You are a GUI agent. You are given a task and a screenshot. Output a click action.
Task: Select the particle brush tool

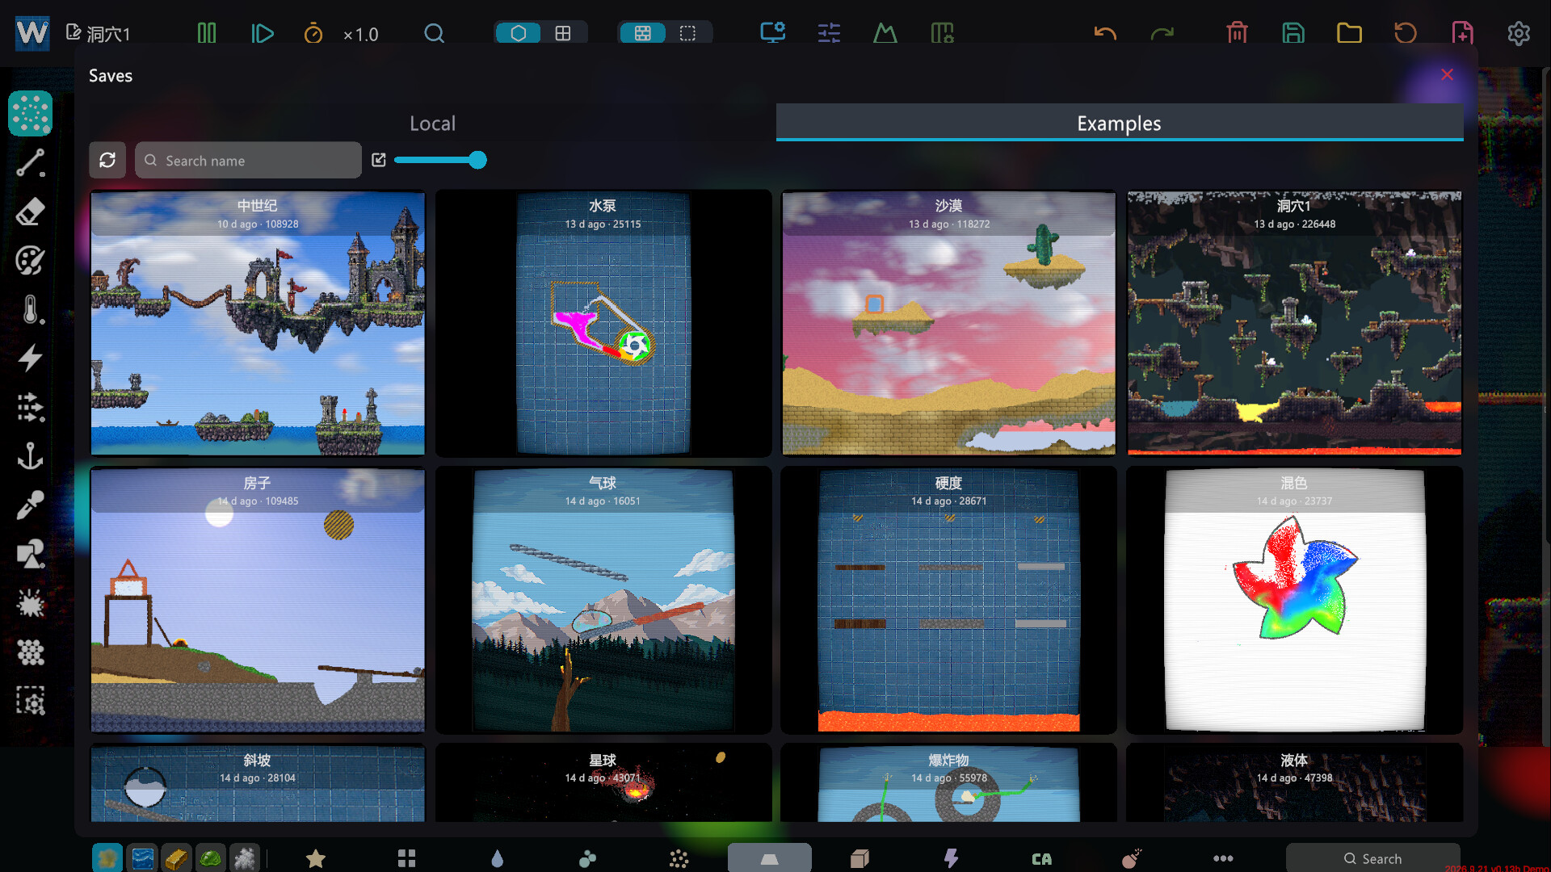pos(31,114)
